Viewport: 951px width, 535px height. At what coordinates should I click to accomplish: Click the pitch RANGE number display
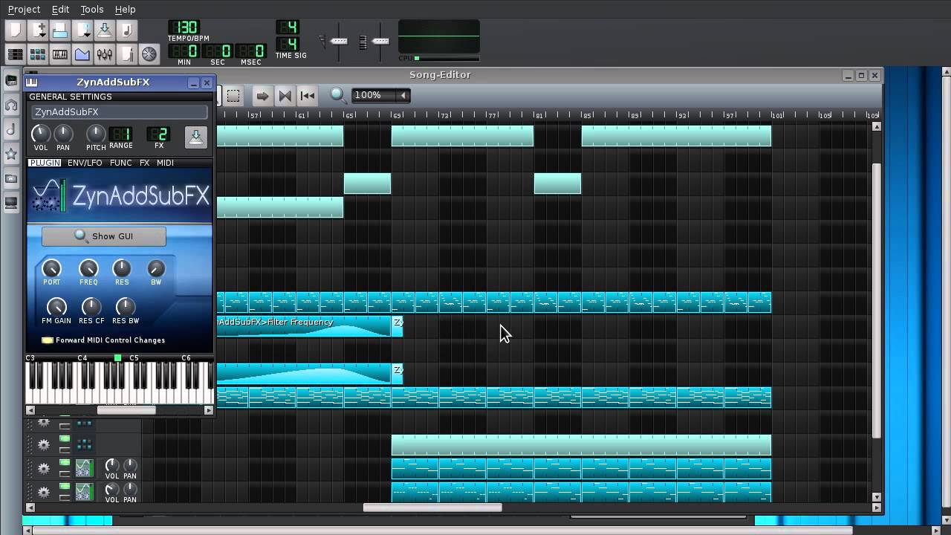120,134
